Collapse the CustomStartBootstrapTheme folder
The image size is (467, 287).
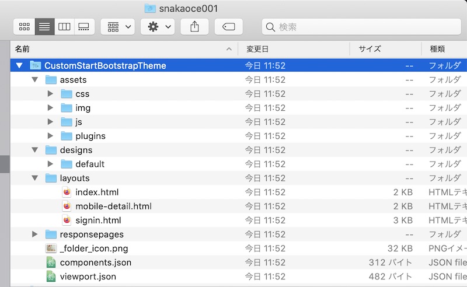19,66
